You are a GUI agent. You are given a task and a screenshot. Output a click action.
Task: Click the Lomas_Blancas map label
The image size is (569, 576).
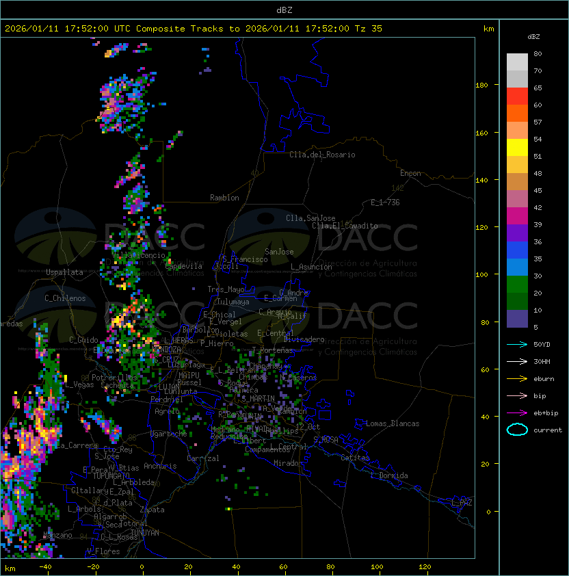click(393, 423)
